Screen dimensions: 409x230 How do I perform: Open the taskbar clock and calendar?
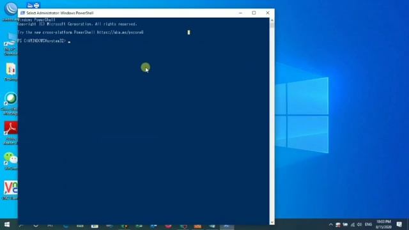[383, 224]
